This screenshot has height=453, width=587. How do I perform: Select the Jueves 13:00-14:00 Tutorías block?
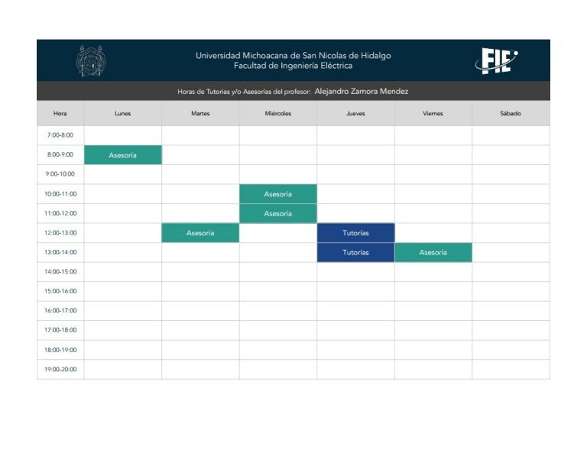[355, 252]
